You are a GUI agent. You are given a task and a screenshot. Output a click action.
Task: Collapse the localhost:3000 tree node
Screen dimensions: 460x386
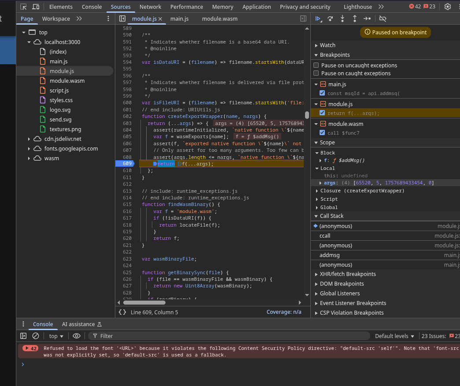[29, 42]
